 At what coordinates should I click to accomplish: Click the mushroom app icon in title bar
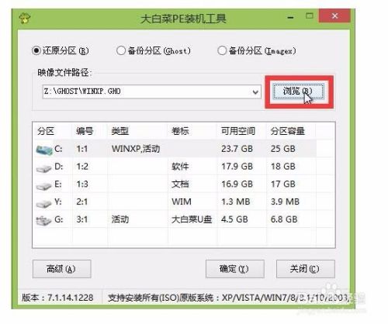point(25,19)
